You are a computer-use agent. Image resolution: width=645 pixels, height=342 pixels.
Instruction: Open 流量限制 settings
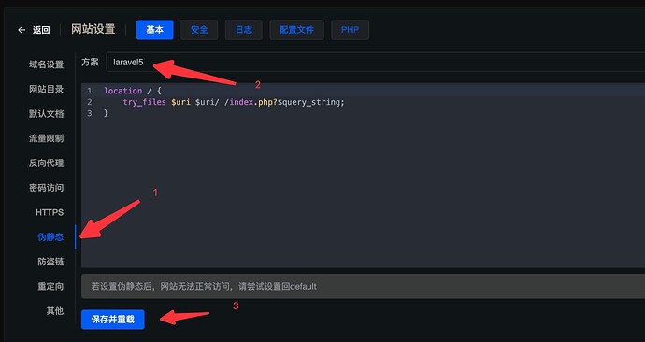[46, 138]
